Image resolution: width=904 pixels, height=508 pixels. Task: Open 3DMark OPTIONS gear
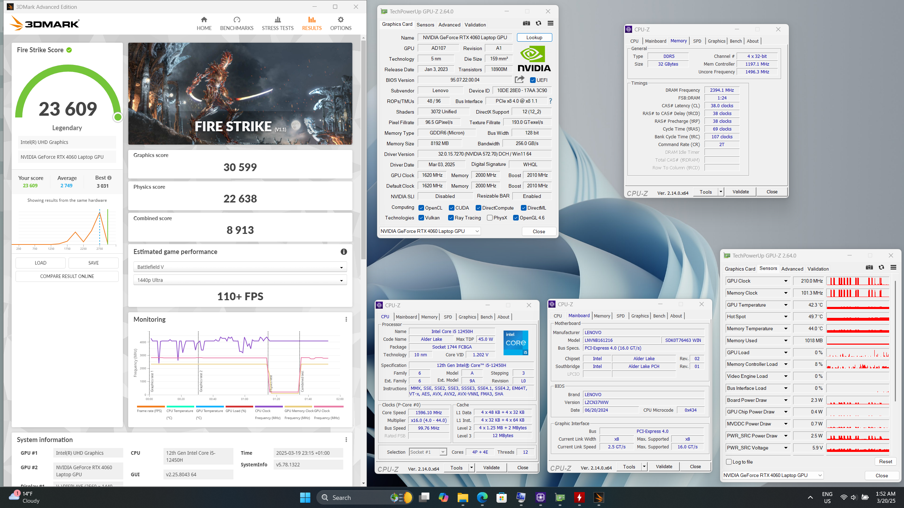(340, 24)
